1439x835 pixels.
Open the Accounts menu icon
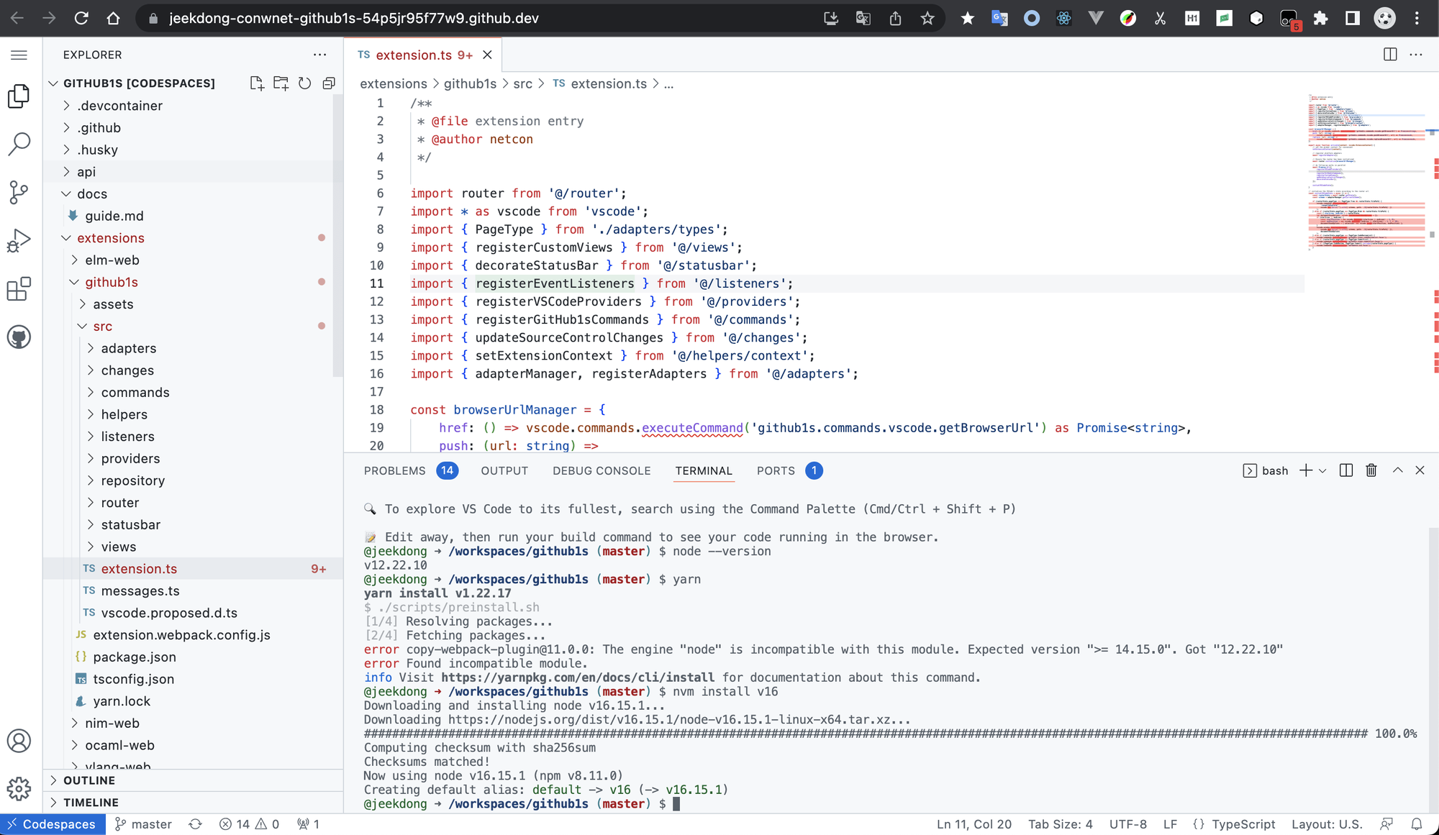tap(19, 741)
